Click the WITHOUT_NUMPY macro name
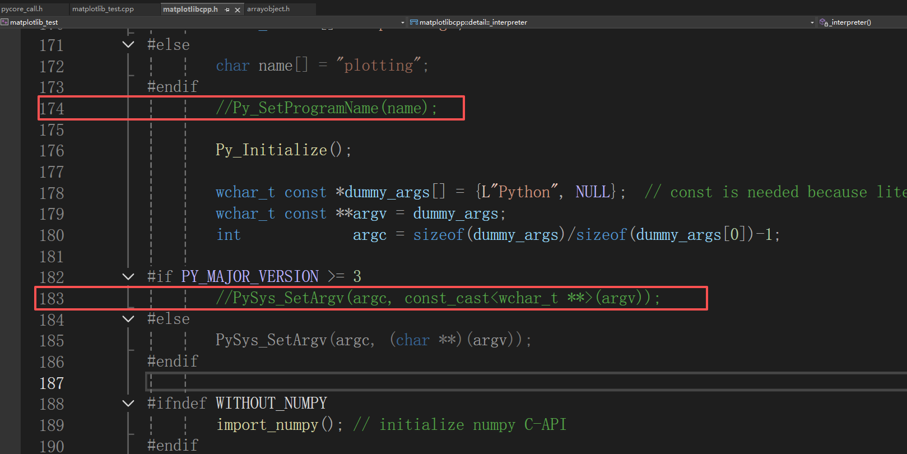This screenshot has width=907, height=454. point(271,403)
